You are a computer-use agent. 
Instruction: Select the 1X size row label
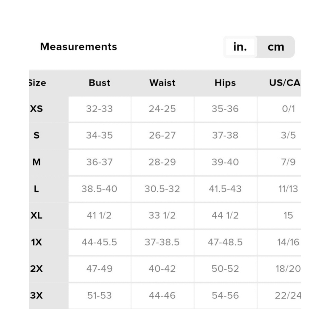click(37, 242)
